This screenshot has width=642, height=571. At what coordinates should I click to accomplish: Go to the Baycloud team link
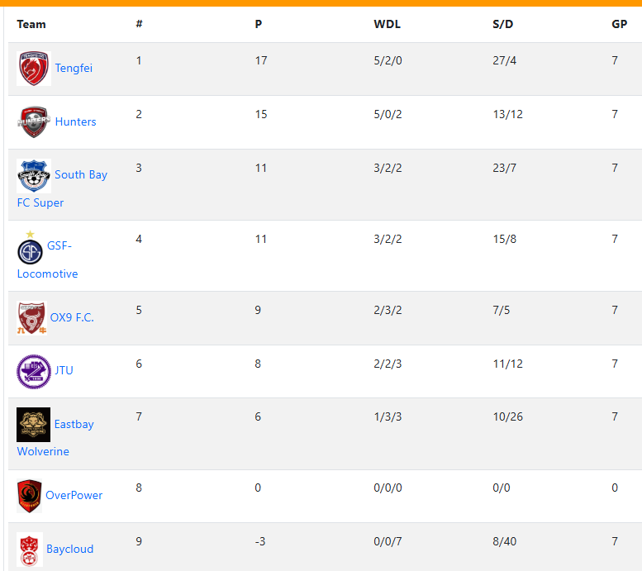coord(69,549)
